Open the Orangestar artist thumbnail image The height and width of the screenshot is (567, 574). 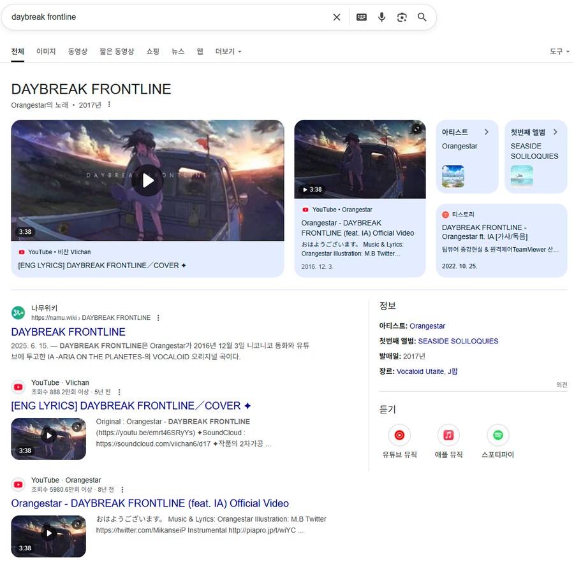coord(453,176)
